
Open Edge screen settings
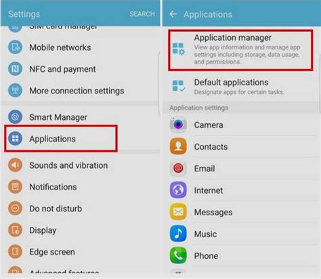tap(80, 252)
